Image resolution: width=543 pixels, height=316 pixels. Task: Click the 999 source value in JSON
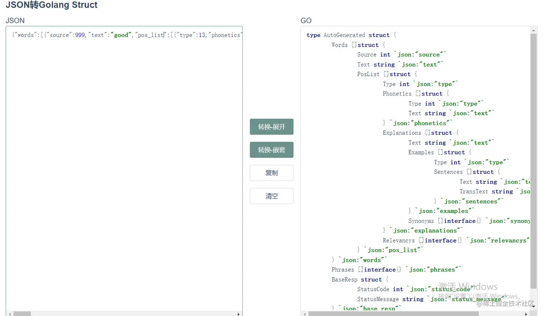[80, 35]
